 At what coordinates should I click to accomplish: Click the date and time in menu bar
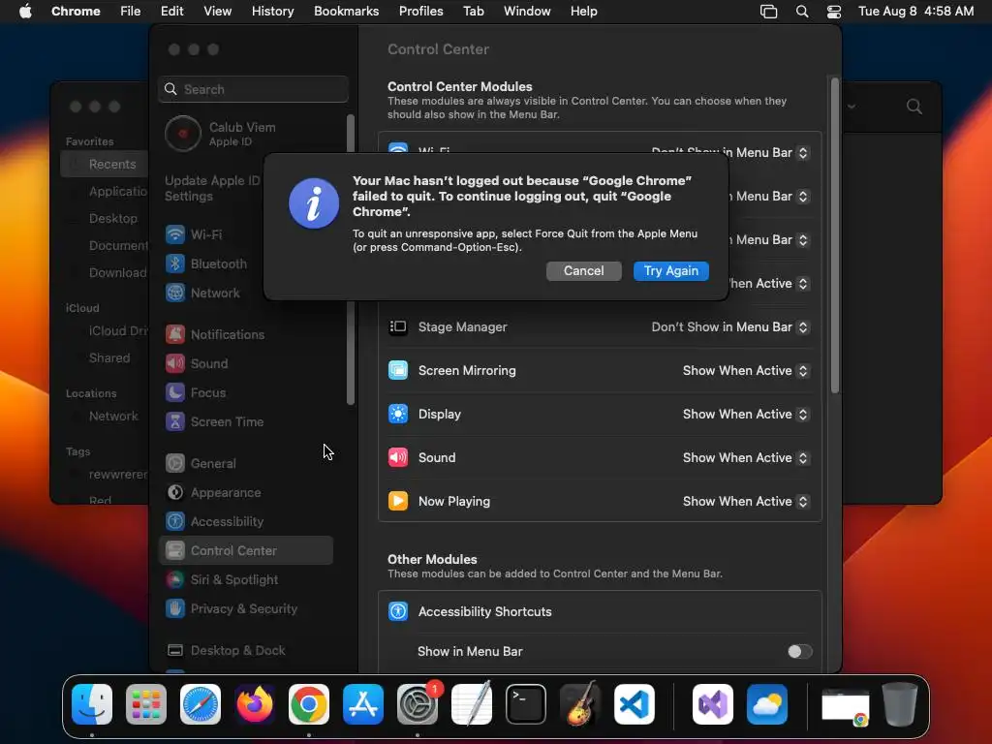915,12
